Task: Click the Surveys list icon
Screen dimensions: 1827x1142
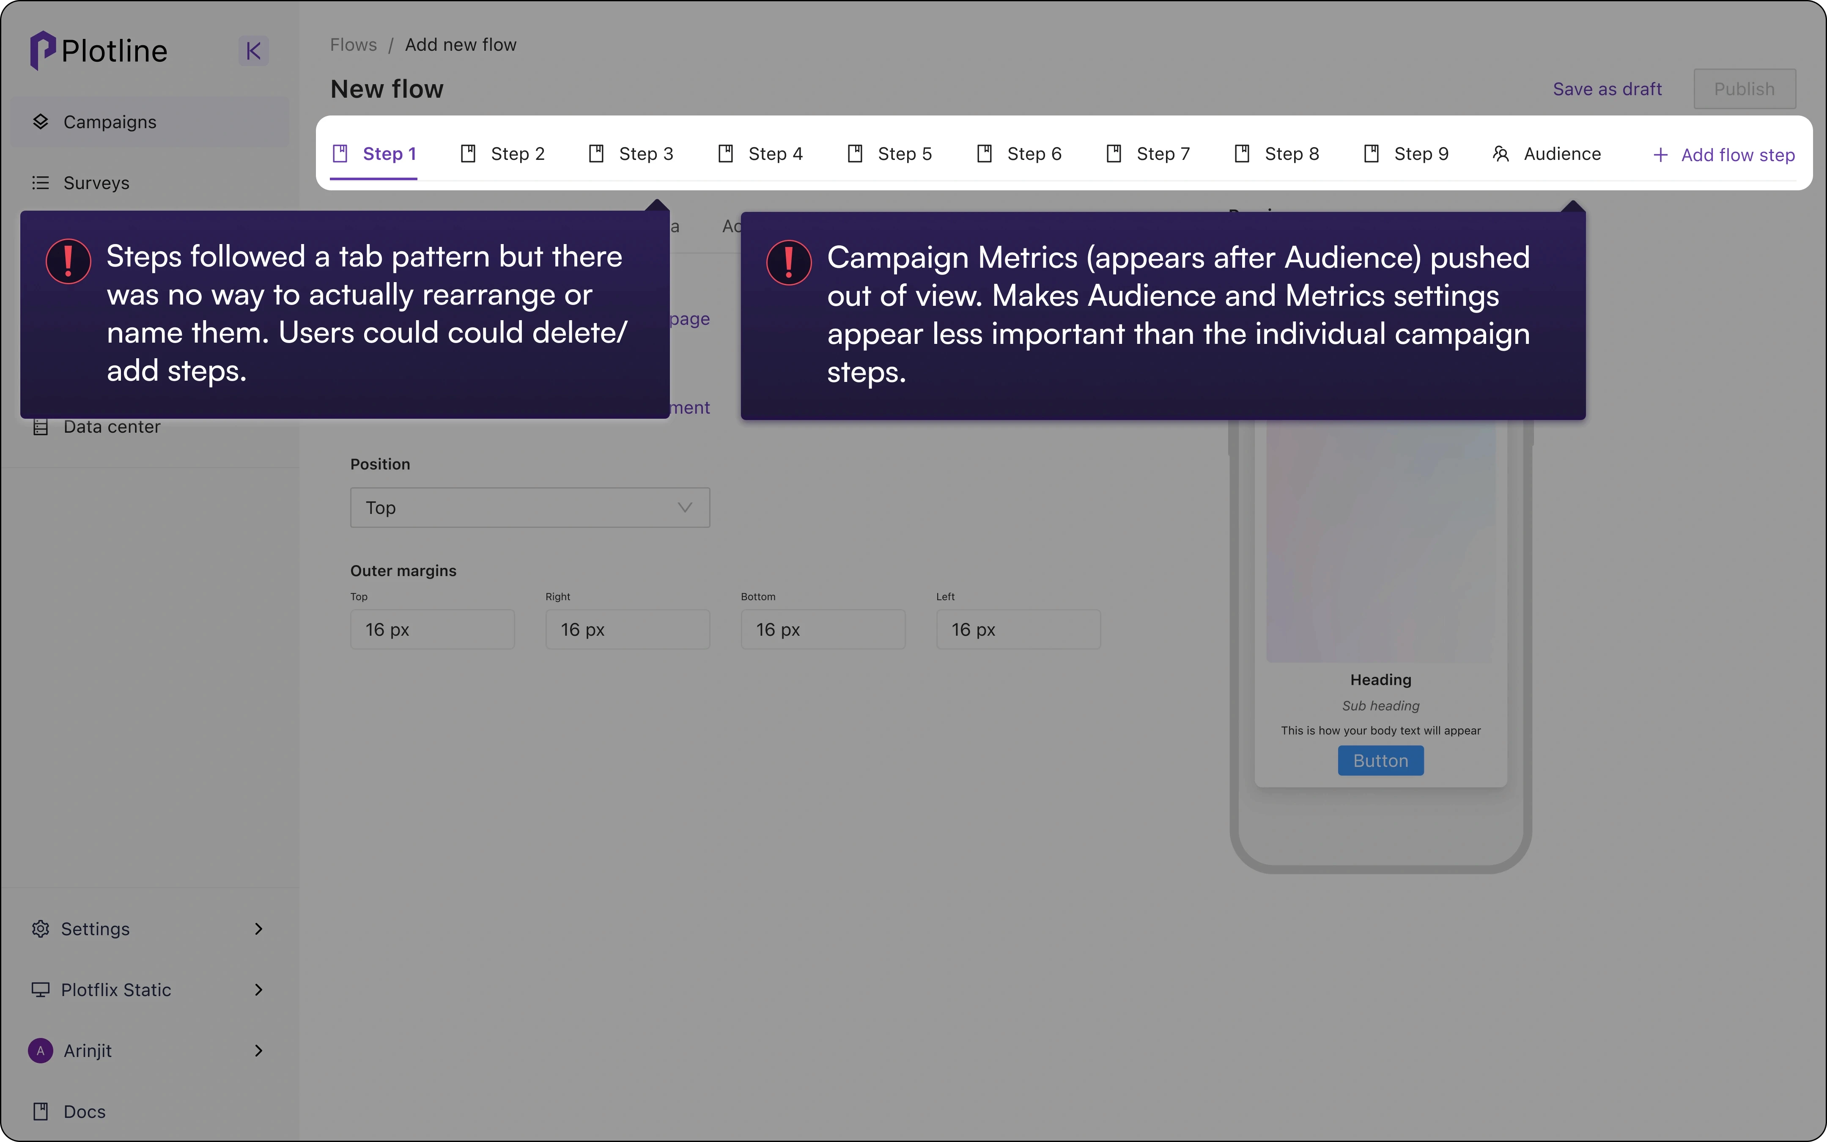Action: tap(40, 183)
